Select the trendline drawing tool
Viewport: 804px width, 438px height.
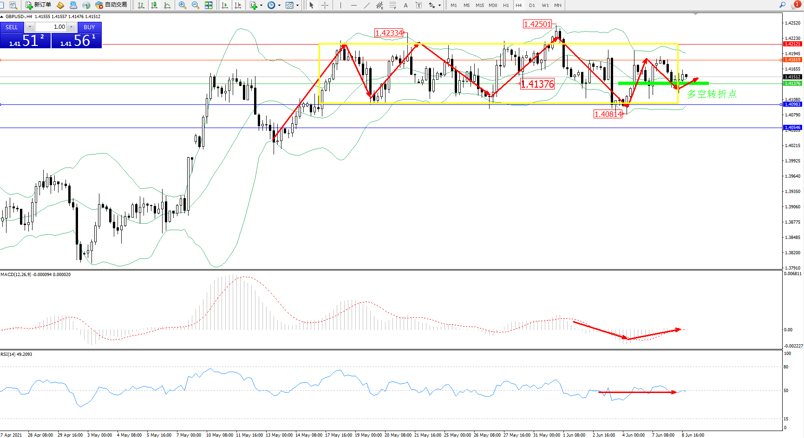pyautogui.click(x=367, y=5)
